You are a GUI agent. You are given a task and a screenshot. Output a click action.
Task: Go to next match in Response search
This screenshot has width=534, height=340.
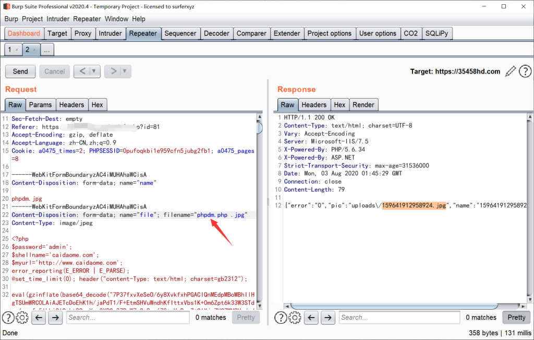click(327, 318)
